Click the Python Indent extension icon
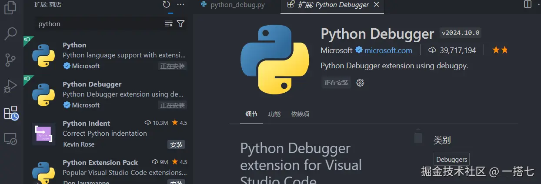 (43, 134)
